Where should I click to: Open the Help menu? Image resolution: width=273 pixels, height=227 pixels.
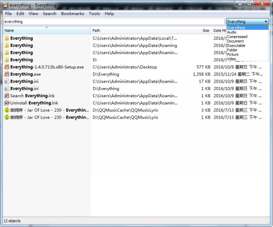click(109, 14)
